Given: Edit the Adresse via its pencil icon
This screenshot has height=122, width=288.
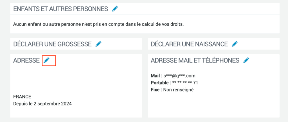Looking at the screenshot, I should click(46, 60).
